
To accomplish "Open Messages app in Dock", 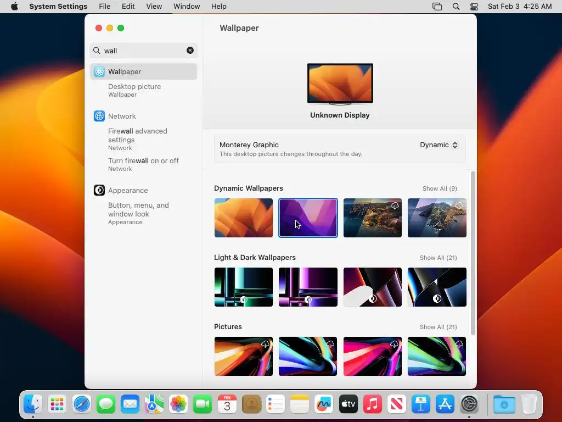I will point(106,404).
